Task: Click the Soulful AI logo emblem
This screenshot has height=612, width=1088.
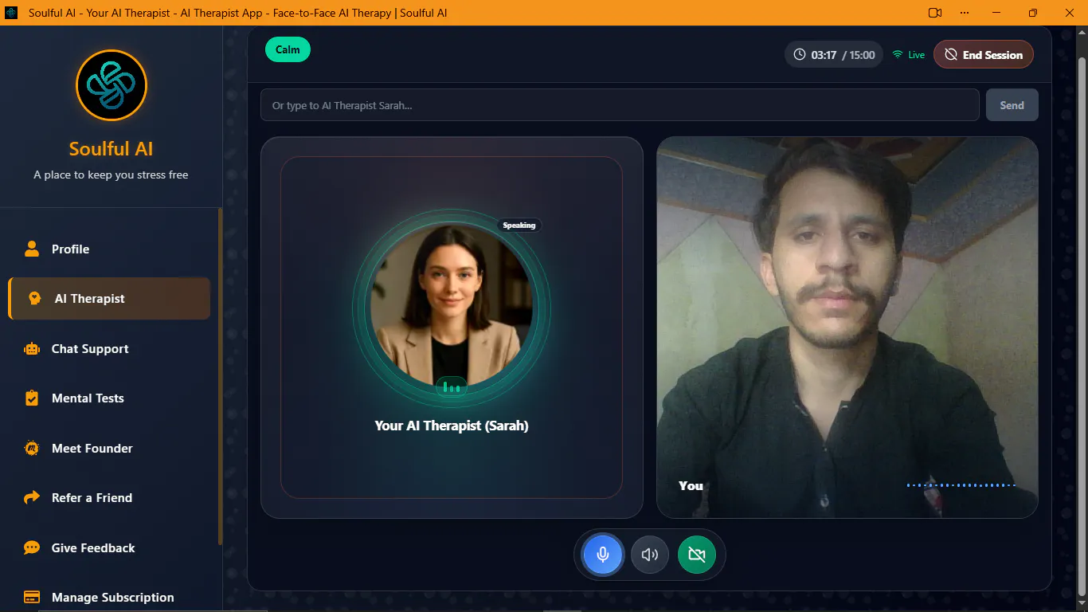Action: (x=112, y=85)
